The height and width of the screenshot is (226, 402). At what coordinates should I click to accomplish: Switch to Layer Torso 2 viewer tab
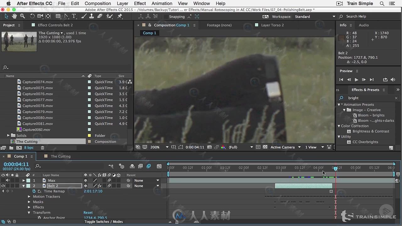(272, 25)
